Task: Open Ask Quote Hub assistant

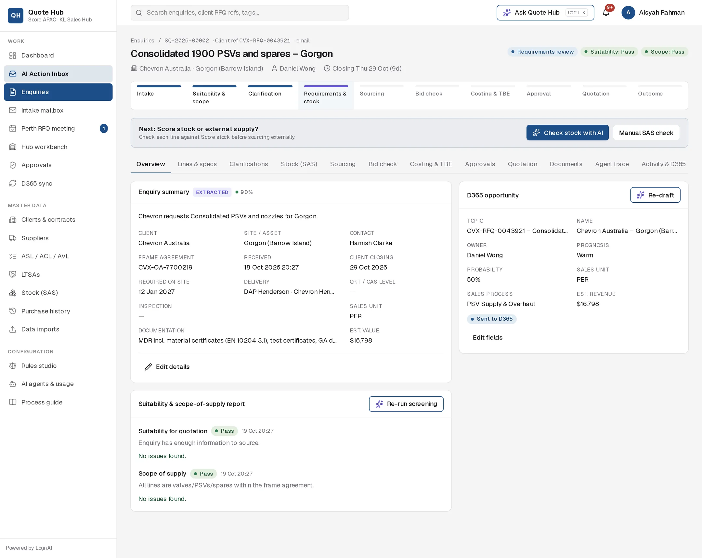Action: pos(545,13)
